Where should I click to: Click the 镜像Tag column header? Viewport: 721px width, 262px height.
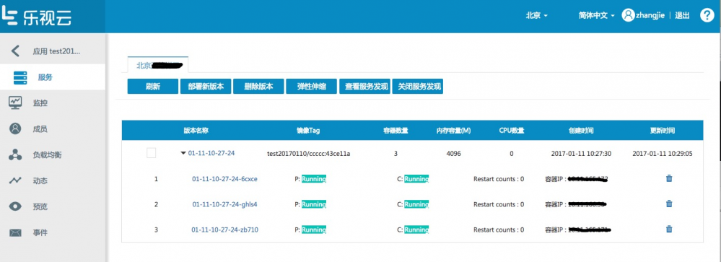tap(308, 131)
